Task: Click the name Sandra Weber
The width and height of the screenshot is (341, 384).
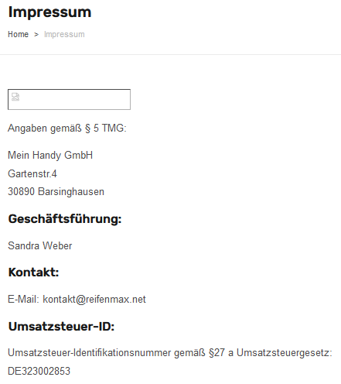Action: pos(40,245)
